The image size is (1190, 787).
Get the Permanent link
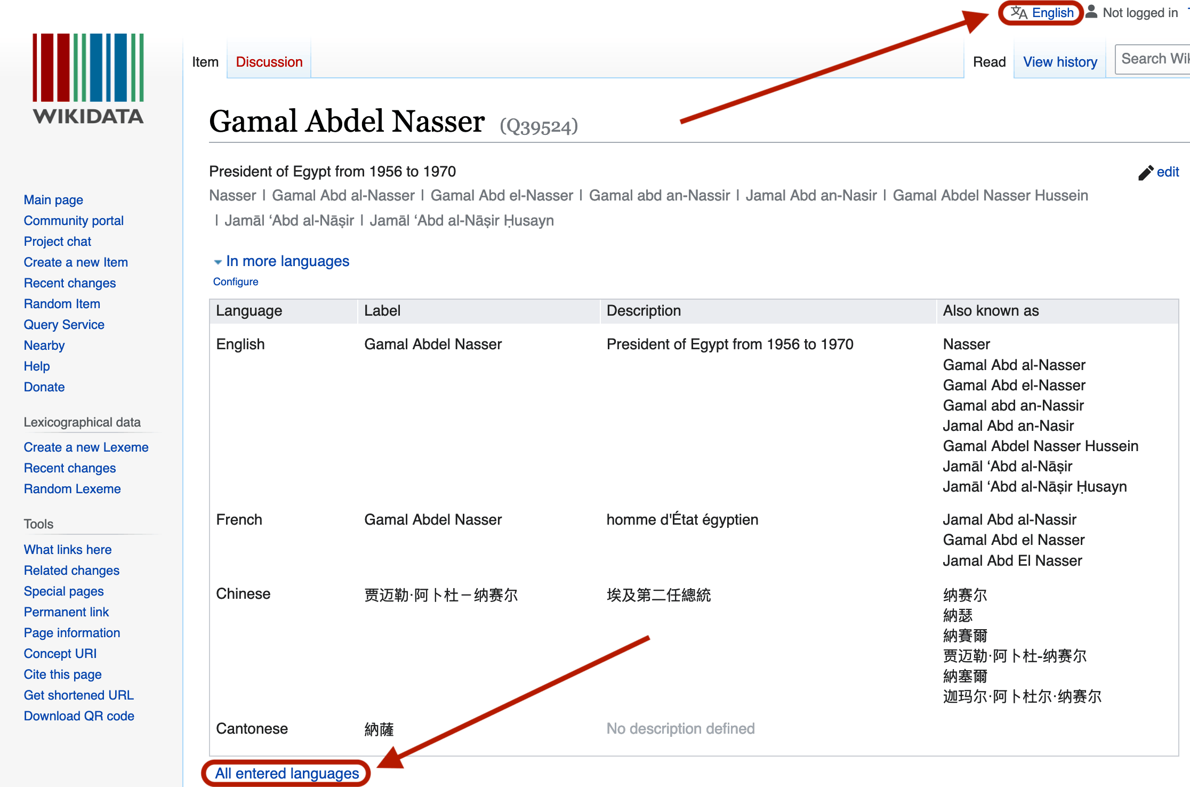(x=66, y=612)
